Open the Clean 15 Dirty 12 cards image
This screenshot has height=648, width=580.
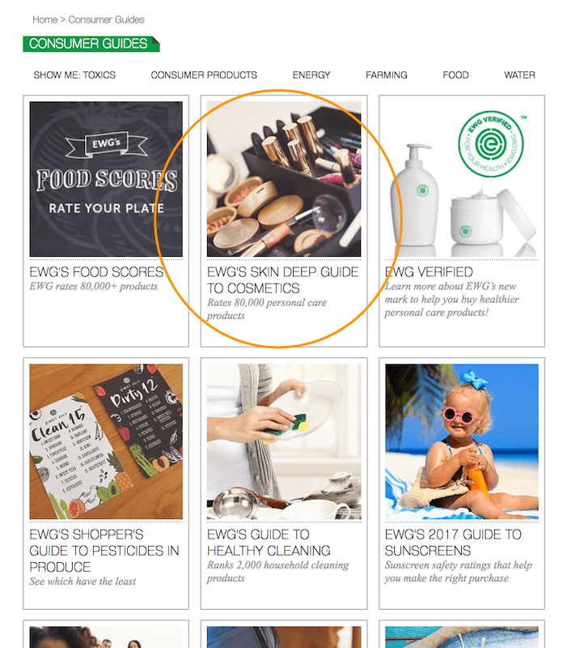(x=106, y=441)
